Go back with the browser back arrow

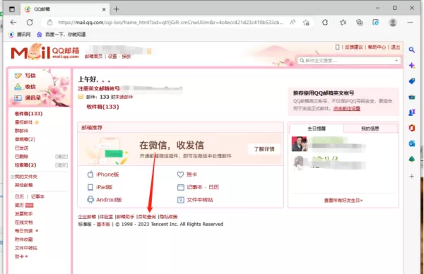[13, 23]
